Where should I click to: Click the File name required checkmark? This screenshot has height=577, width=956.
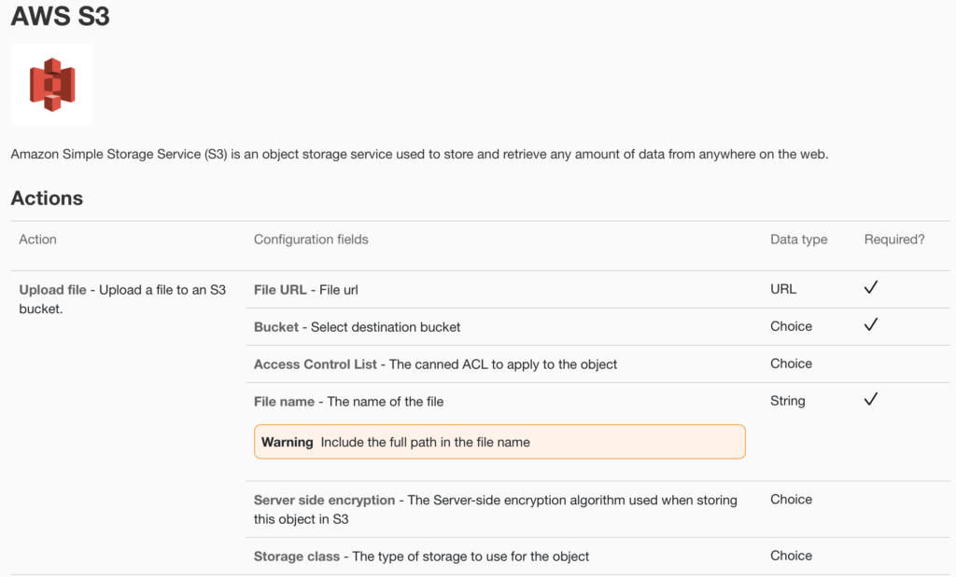870,400
